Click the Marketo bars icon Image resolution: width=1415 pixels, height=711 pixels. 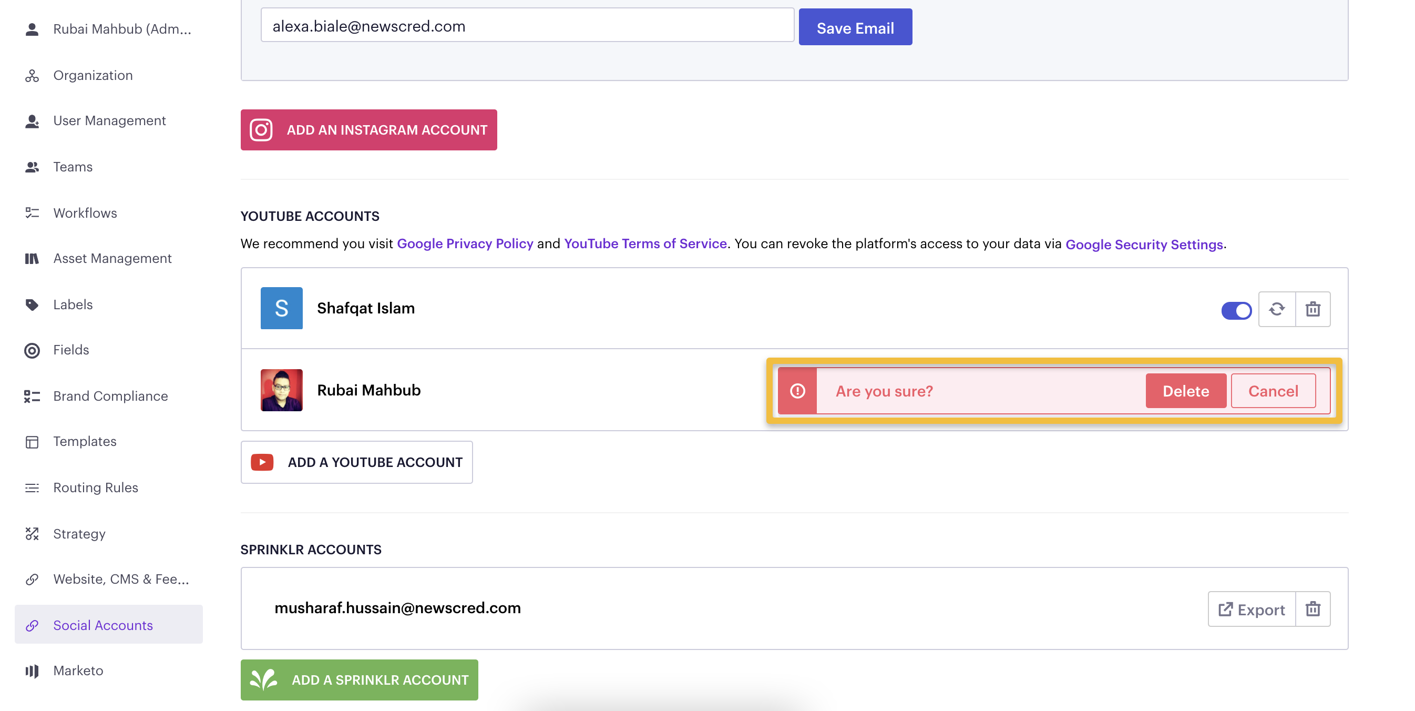pyautogui.click(x=32, y=671)
